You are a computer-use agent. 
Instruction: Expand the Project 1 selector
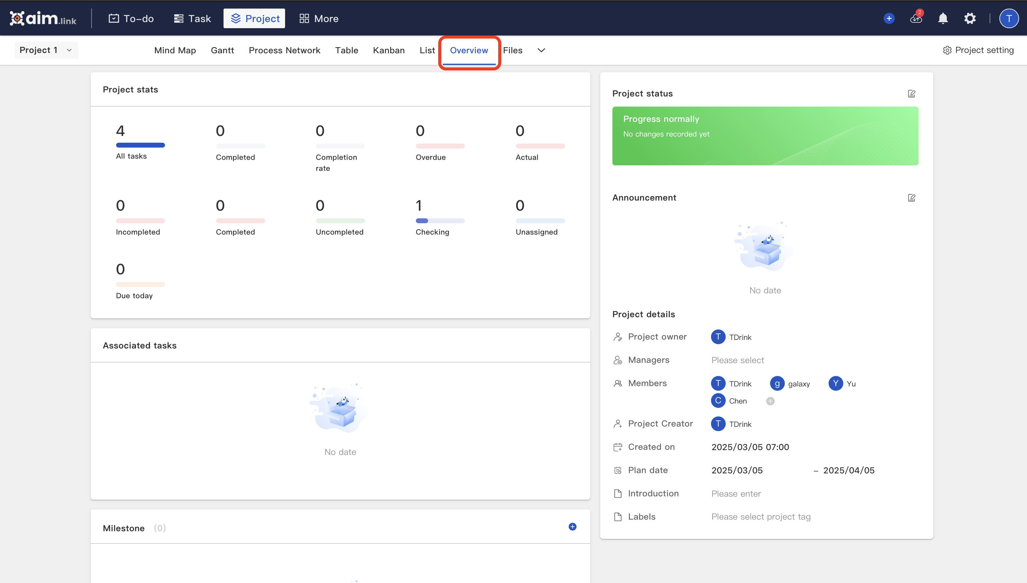pos(46,50)
